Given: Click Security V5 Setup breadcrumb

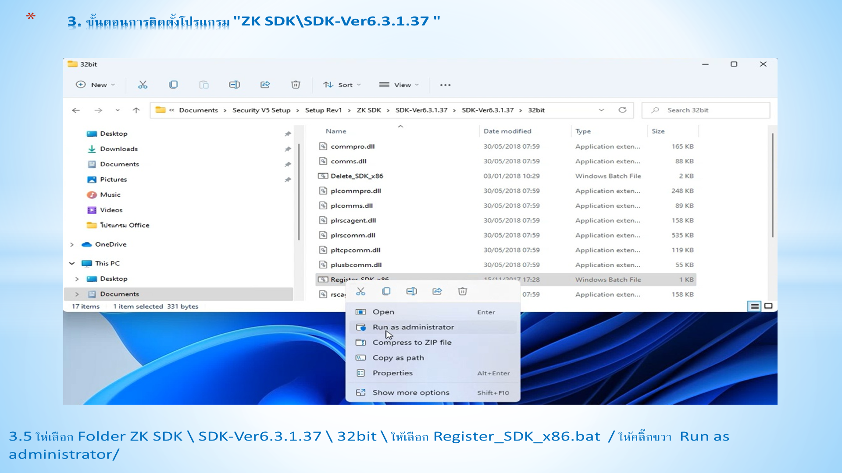Looking at the screenshot, I should [x=261, y=110].
